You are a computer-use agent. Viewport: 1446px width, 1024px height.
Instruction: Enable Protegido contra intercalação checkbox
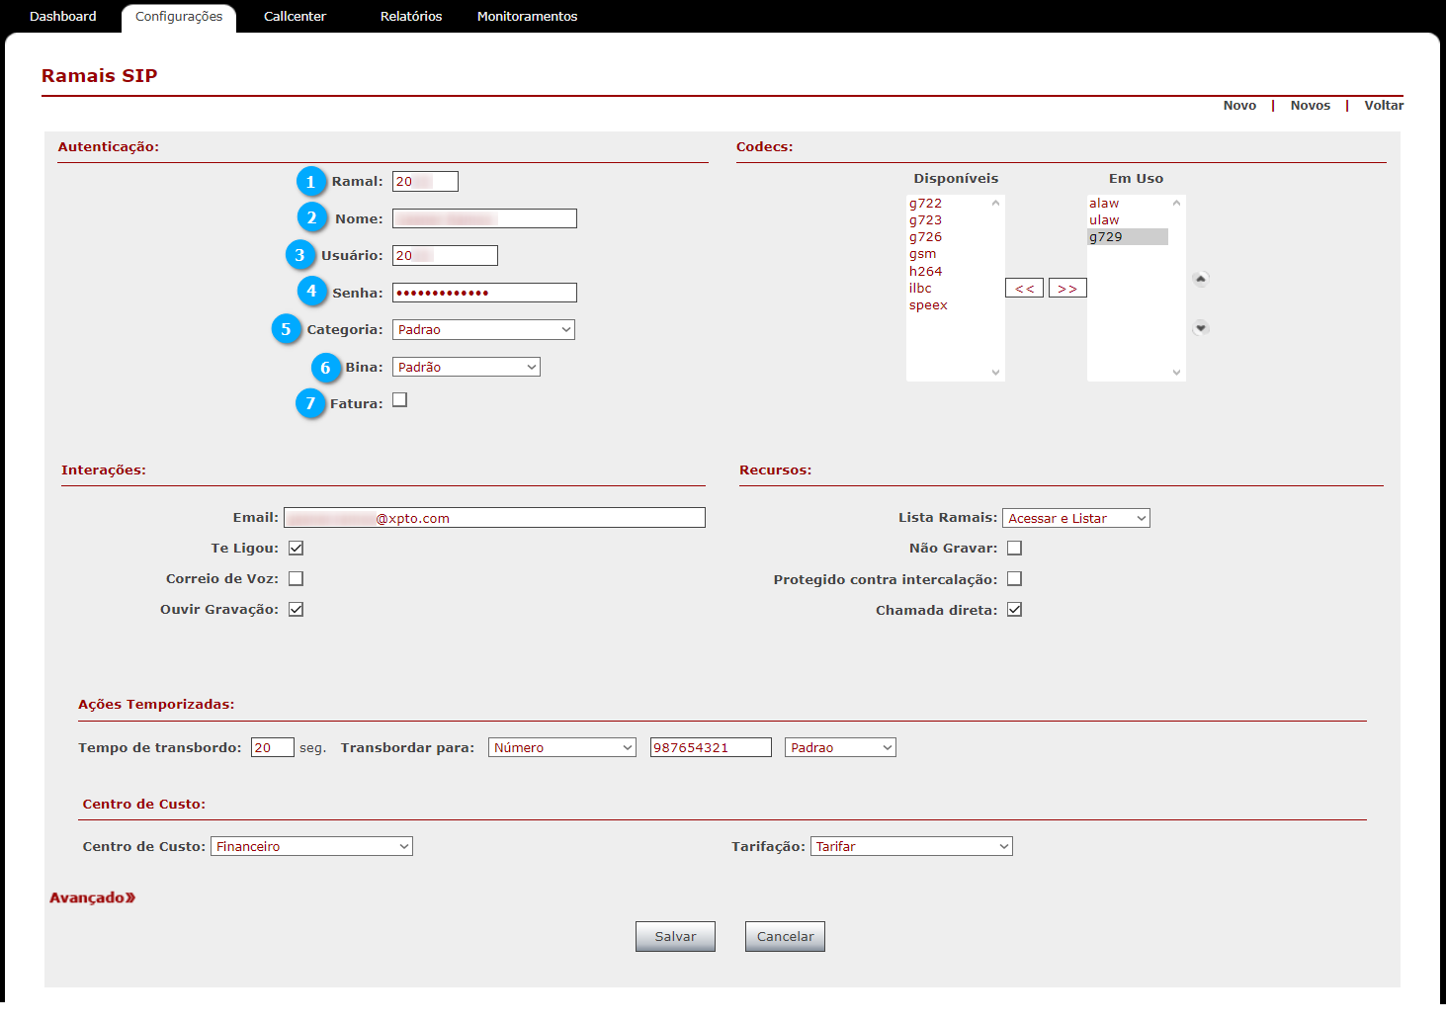tap(1014, 578)
